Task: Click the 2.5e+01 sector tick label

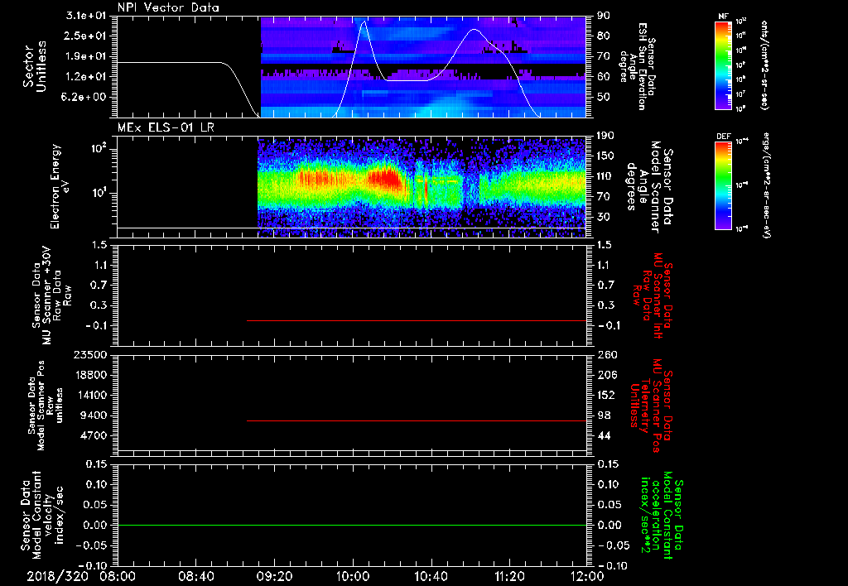Action: point(86,36)
